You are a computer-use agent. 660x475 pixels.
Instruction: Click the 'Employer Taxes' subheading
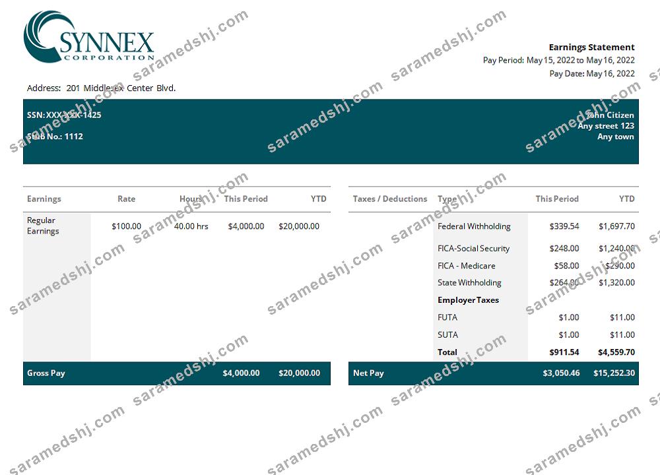tap(468, 300)
